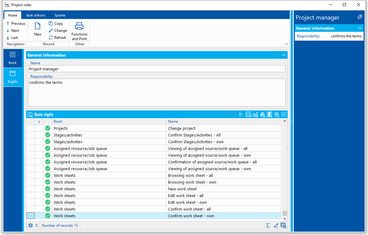
Task: Click the Role right book icon
Action: click(30, 114)
